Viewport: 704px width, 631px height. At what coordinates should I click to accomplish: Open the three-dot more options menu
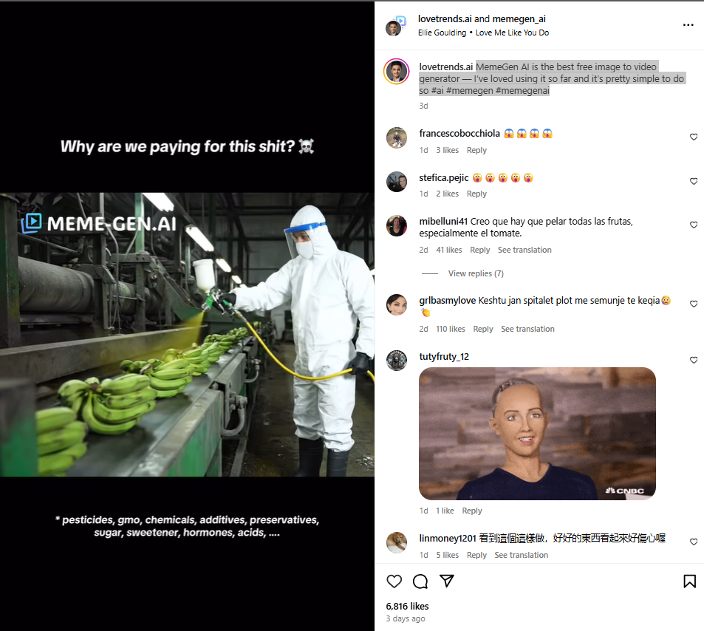[x=688, y=25]
